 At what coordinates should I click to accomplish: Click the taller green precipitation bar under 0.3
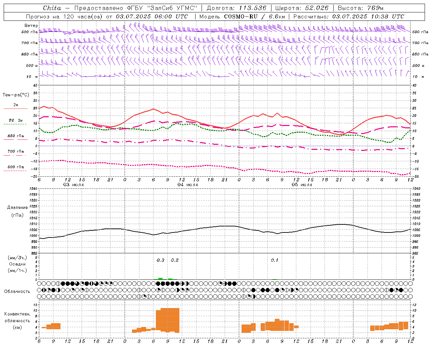point(161,278)
